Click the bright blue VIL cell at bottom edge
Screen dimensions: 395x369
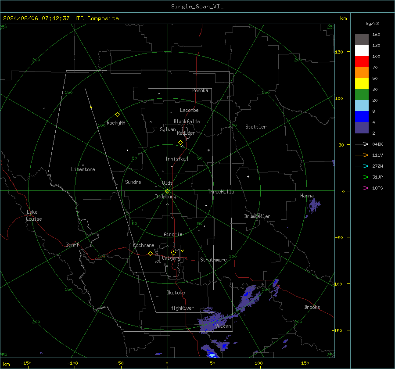211,355
